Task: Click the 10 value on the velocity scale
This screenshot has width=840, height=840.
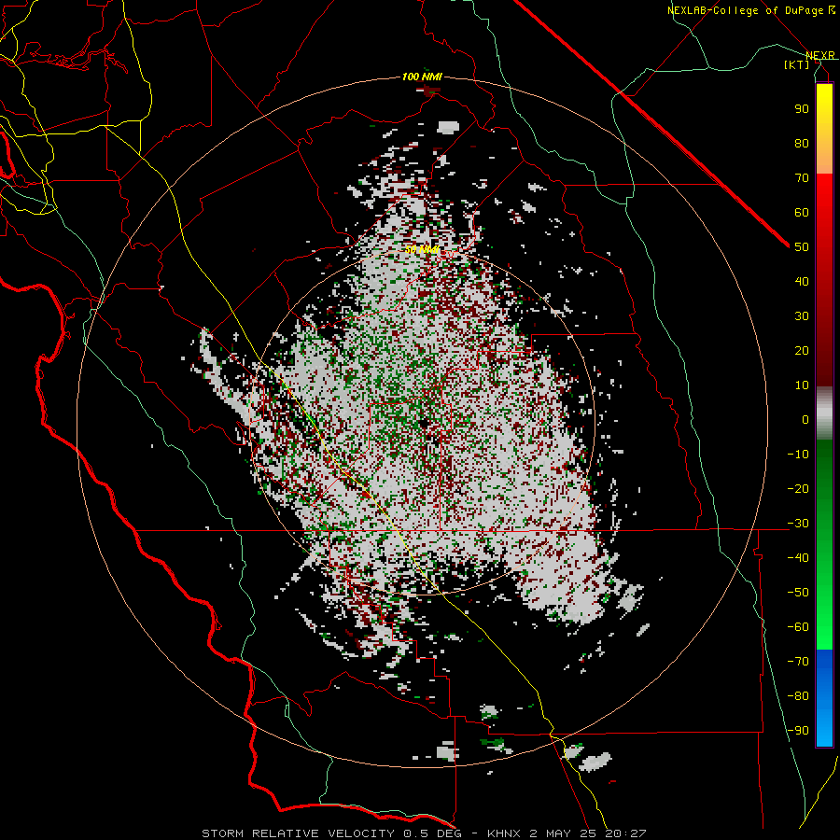Action: click(802, 385)
